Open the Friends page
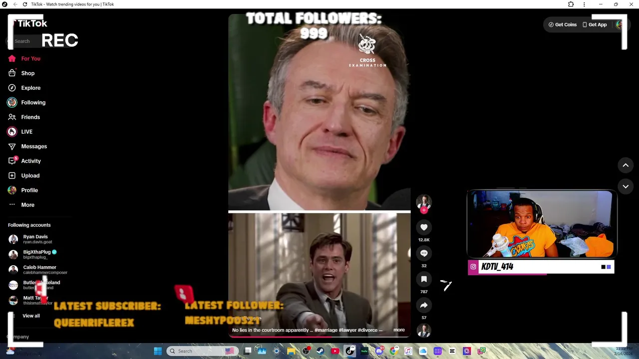The height and width of the screenshot is (359, 639). tap(23, 117)
